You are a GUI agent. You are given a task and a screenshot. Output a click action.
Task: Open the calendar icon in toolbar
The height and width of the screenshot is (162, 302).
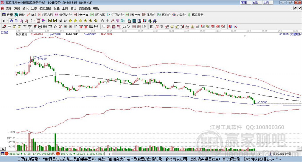pyautogui.click(x=129, y=21)
